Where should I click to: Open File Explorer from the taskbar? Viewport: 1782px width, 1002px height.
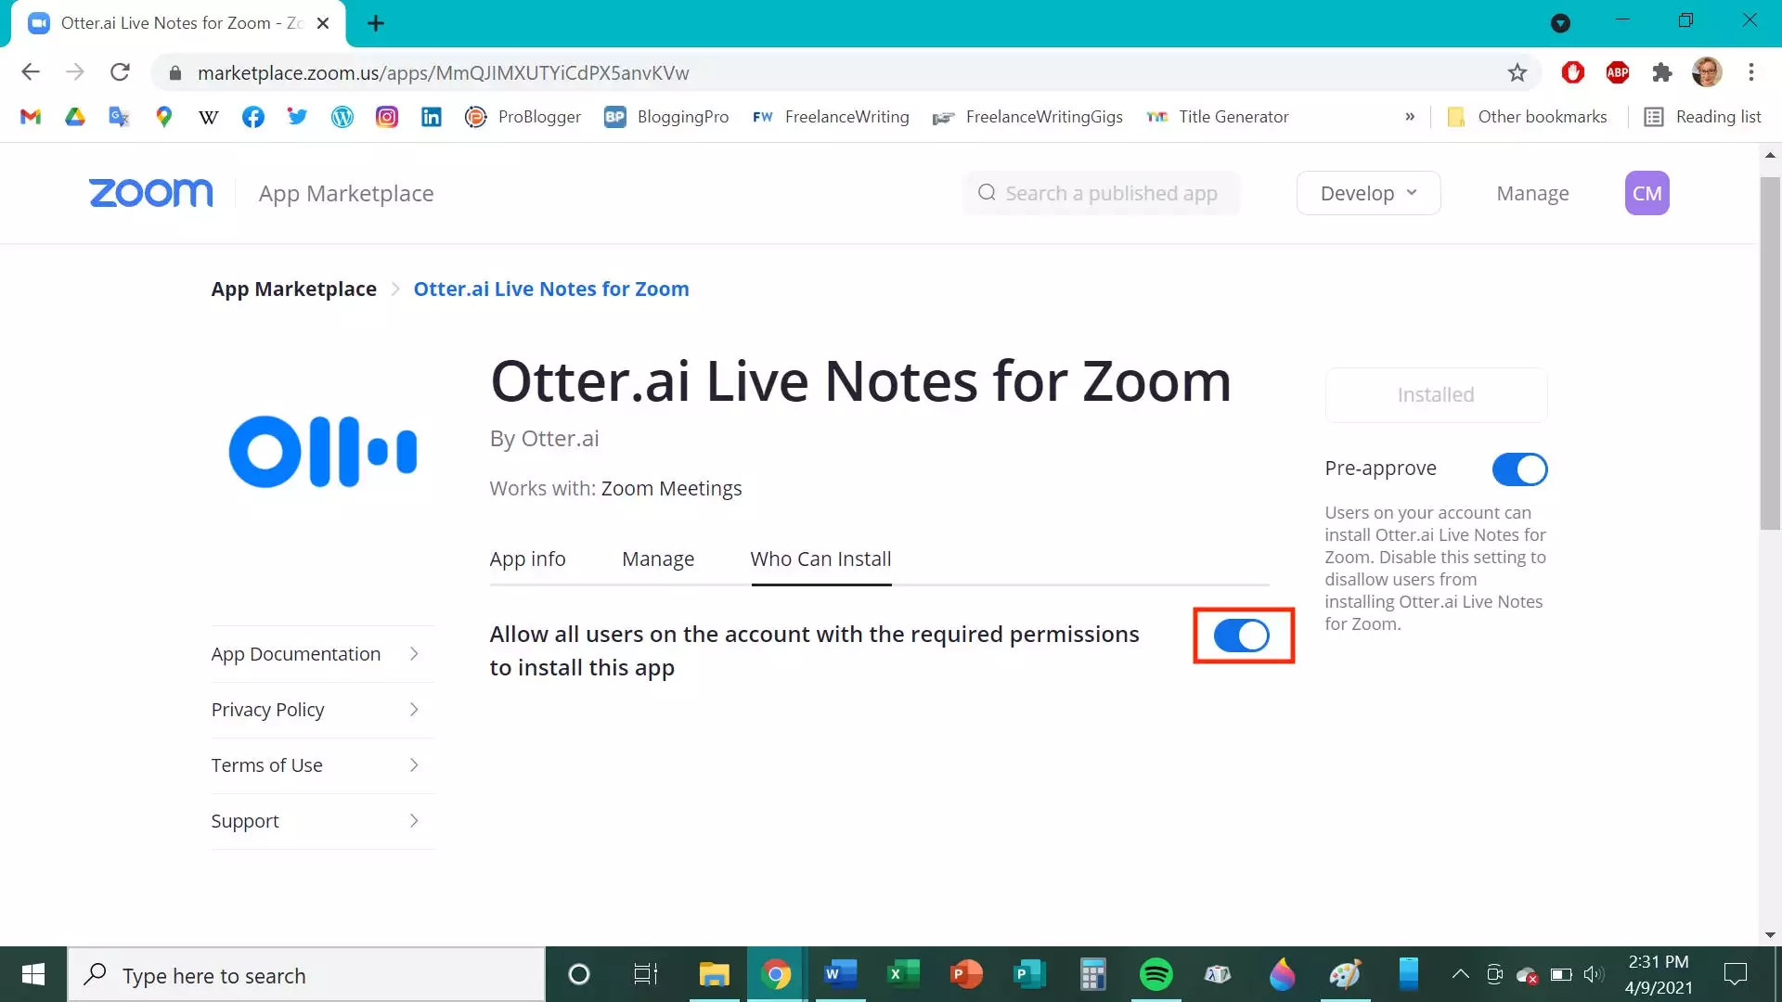coord(714,975)
